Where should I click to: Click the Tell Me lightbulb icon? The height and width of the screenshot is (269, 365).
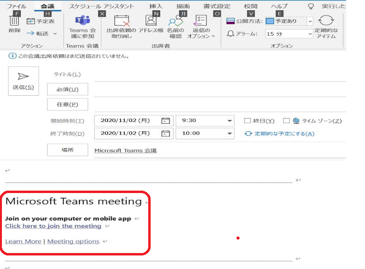311,6
